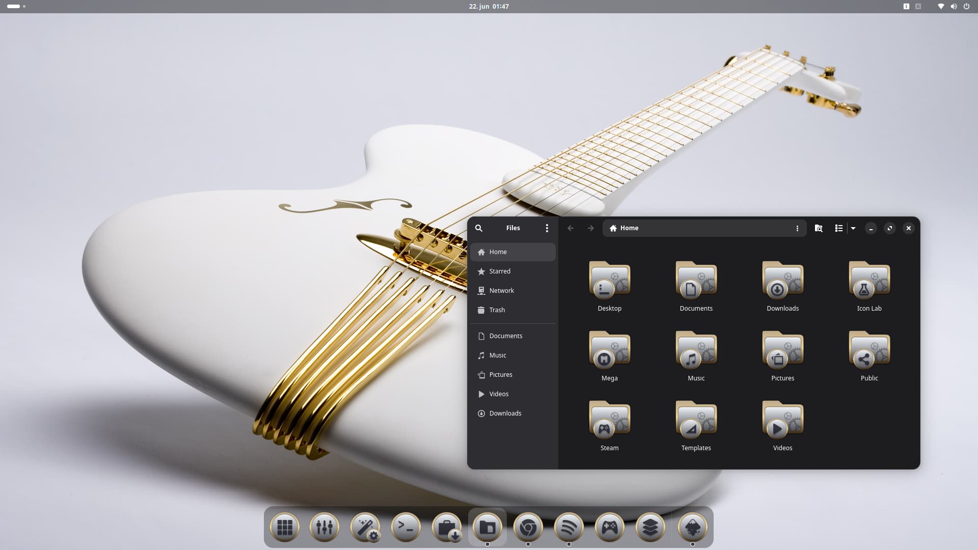Select Starred in the sidebar

point(500,271)
